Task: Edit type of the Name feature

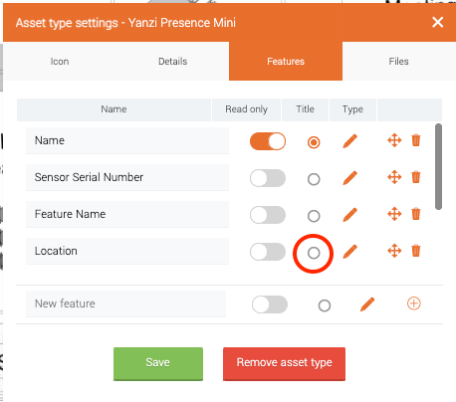Action: pyautogui.click(x=350, y=141)
